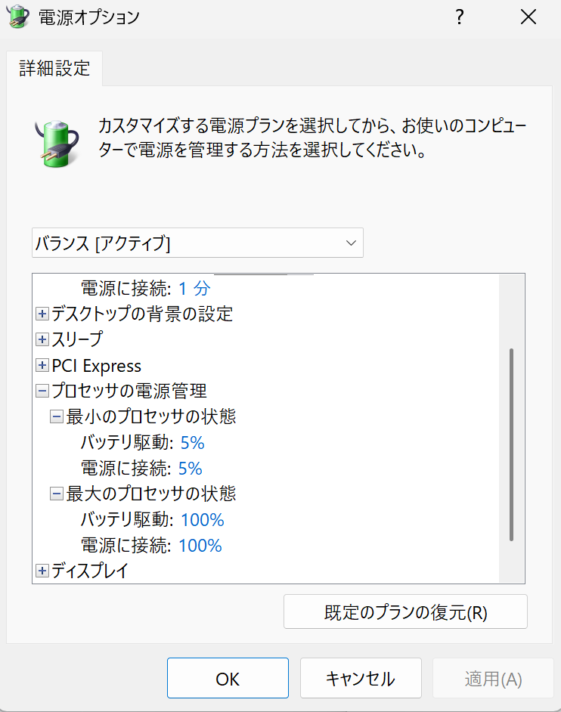Collapse 最大のプロセッサの状態 node

click(56, 494)
